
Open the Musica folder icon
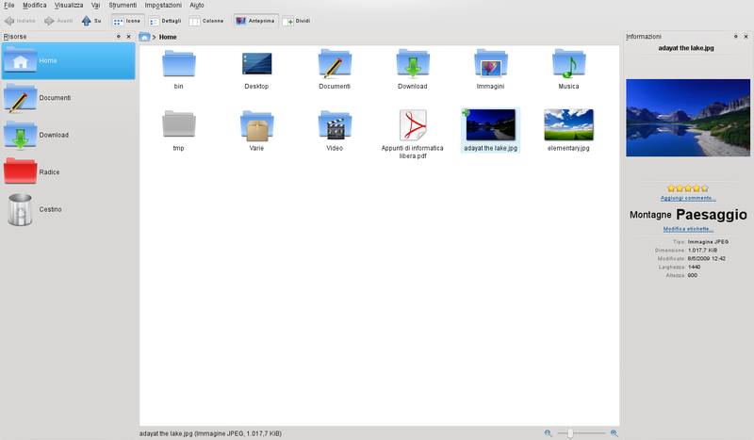(x=568, y=66)
